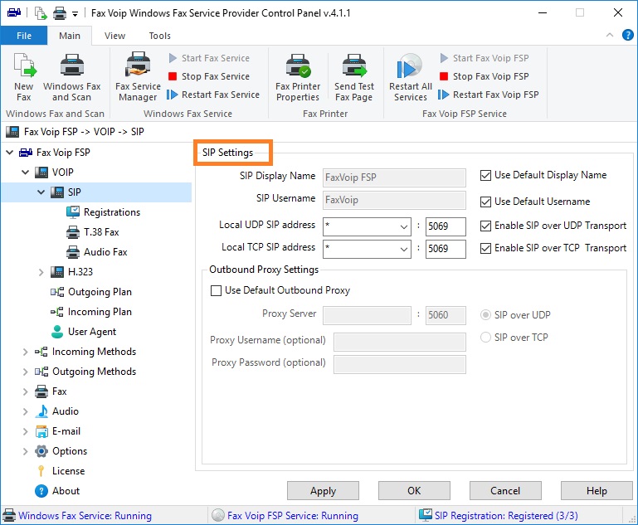Click Stop Fax Service
Viewport: 638px width, 525px height.
point(209,76)
